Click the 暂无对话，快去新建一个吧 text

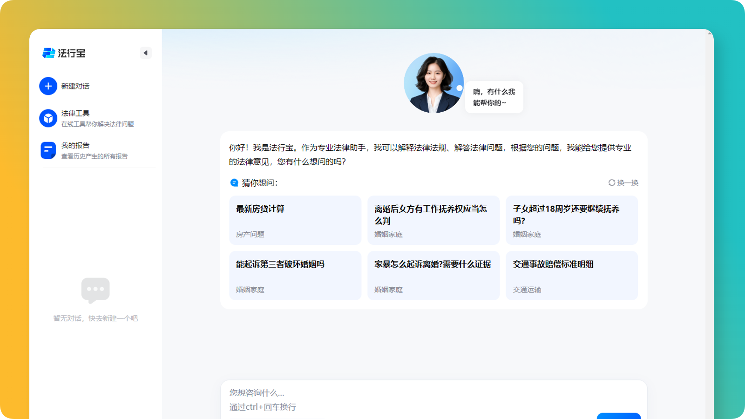tap(95, 318)
